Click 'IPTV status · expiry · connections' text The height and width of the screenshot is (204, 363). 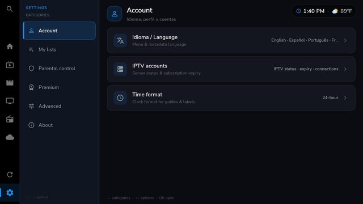coord(306,69)
